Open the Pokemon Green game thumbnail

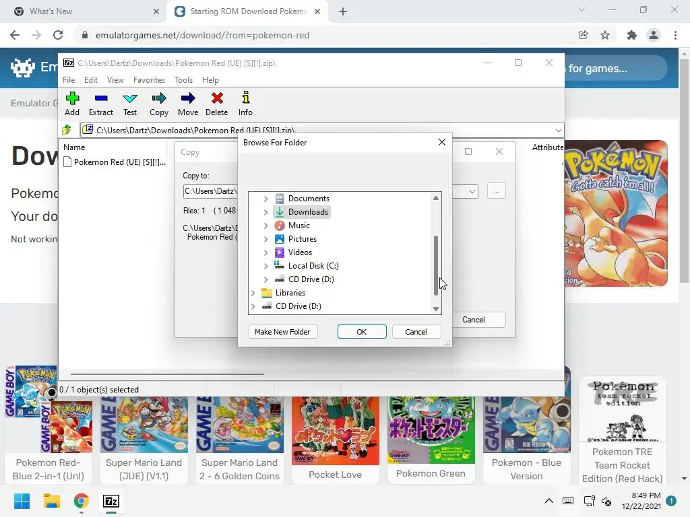pyautogui.click(x=431, y=430)
